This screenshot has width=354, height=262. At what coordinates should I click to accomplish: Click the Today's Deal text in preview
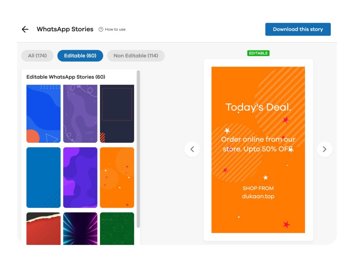coord(258,107)
